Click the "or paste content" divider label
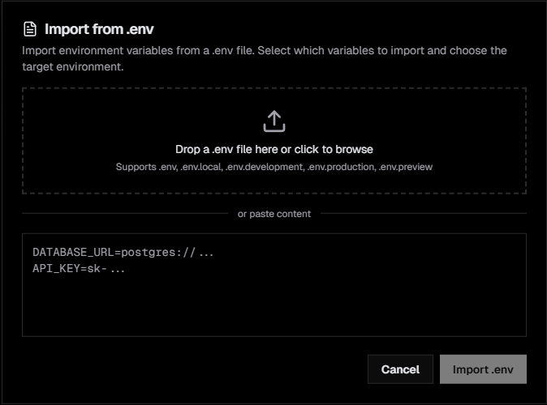The width and height of the screenshot is (547, 405). point(274,214)
